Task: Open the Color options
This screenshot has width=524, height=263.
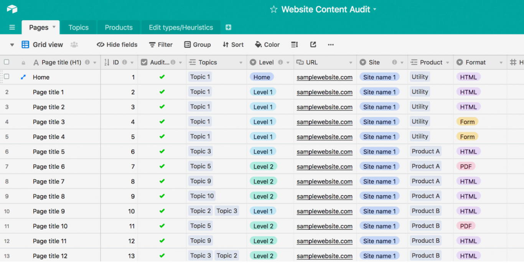Action: tap(267, 44)
